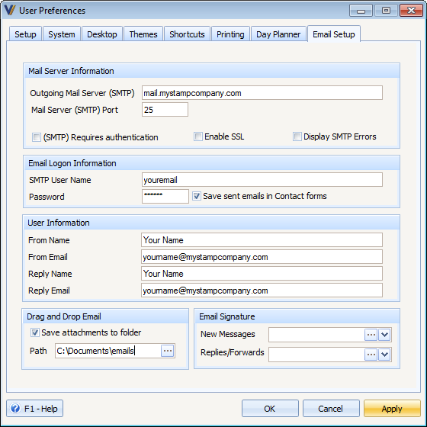
Task: Click browse ellipsis for Replies/Forwards signature
Action: [x=371, y=355]
